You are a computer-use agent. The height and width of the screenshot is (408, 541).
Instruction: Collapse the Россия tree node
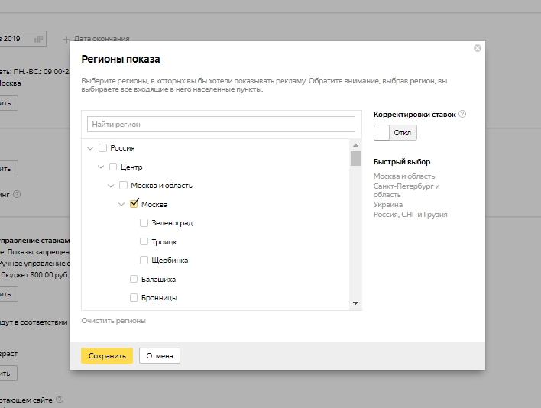(91, 148)
